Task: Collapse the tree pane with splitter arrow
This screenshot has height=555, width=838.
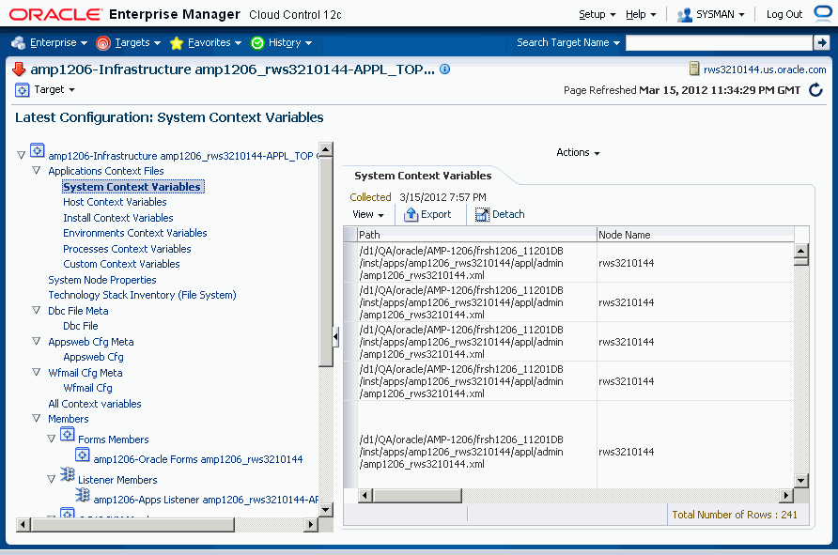Action: click(335, 337)
